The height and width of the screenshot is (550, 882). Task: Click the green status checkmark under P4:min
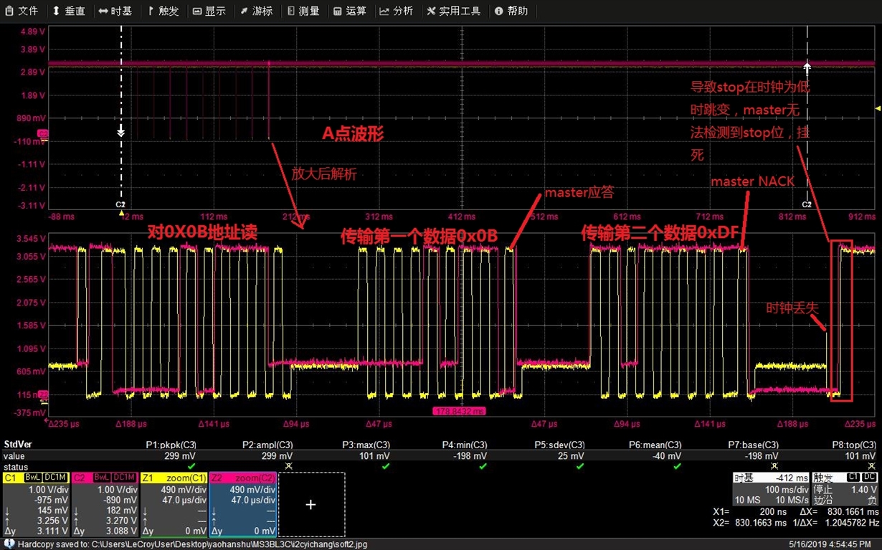click(x=483, y=467)
